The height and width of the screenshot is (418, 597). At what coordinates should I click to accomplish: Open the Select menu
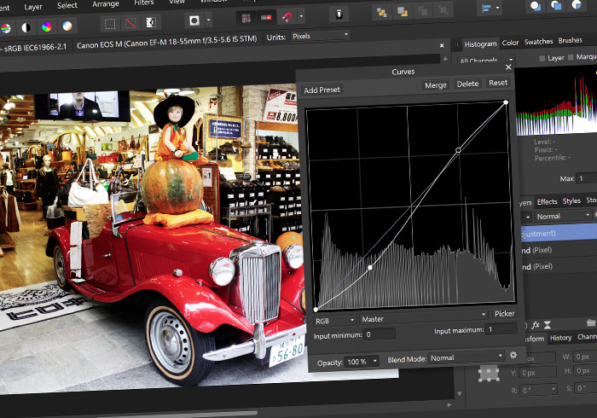tap(67, 5)
